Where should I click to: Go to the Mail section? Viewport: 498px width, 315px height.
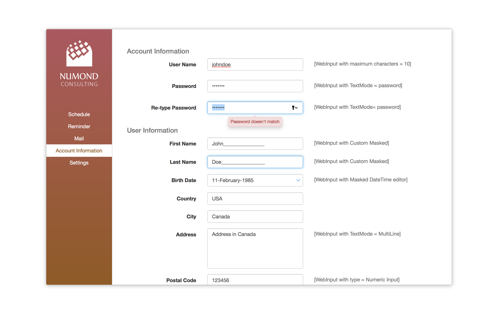[x=79, y=139]
